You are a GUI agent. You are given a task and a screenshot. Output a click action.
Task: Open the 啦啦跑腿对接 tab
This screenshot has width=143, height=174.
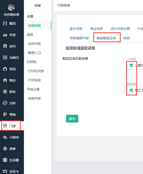[x=79, y=38]
